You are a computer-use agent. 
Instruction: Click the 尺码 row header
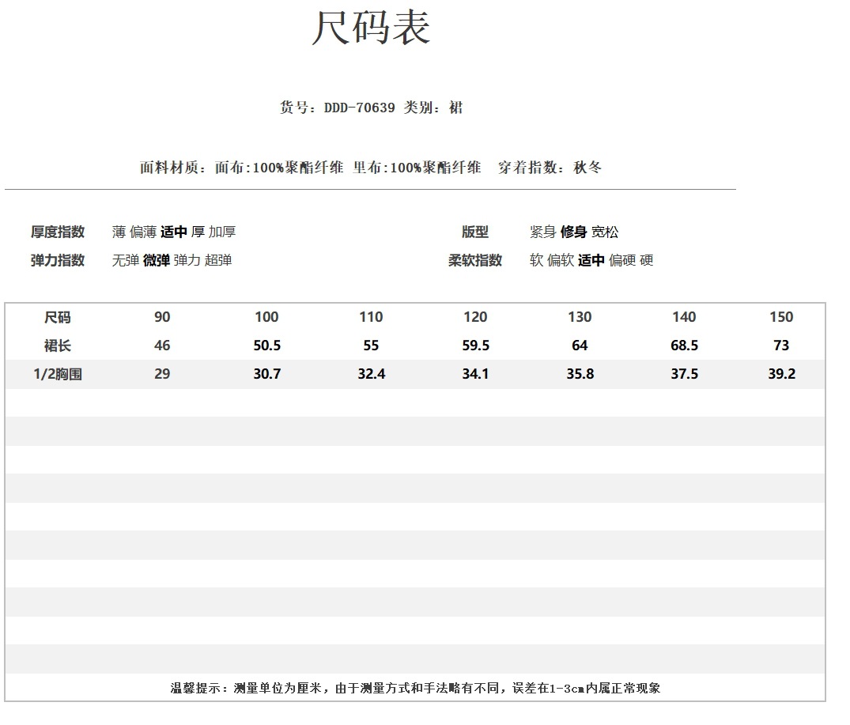(58, 317)
